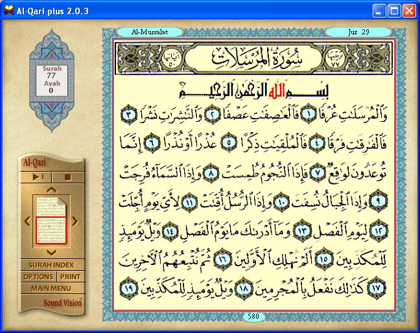Select ayah marker 11
Screen dimensions: 420x333
point(190,202)
